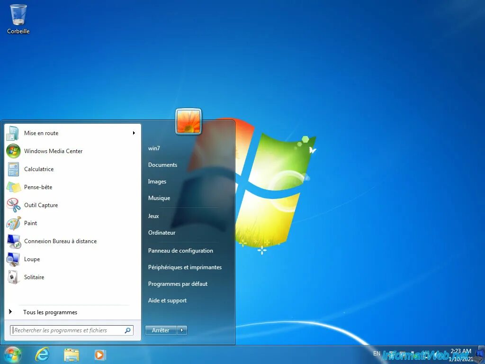The image size is (485, 364).
Task: Open Windows Media Center program icon
Action: [x=13, y=151]
